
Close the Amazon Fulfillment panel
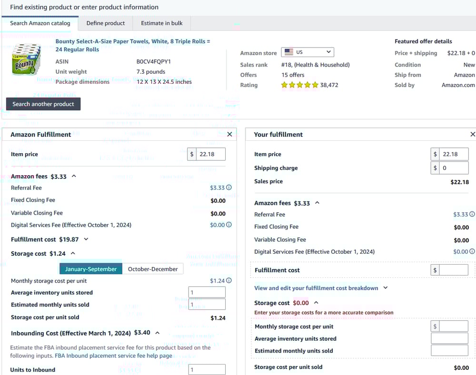pyautogui.click(x=229, y=134)
